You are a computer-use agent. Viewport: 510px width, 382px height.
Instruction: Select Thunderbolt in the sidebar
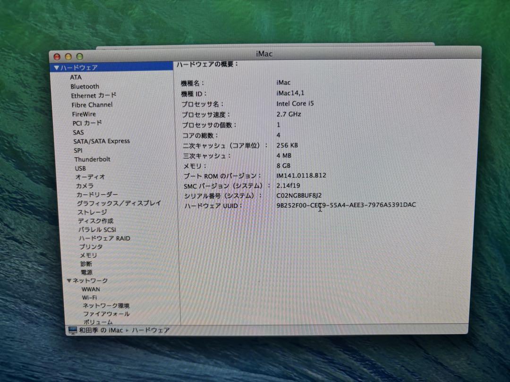coord(93,159)
